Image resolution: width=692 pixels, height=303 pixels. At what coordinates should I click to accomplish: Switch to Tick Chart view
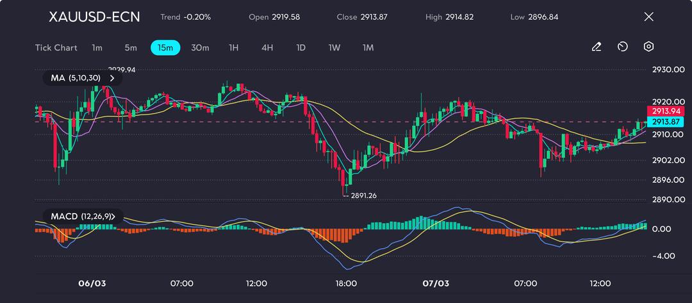point(56,48)
